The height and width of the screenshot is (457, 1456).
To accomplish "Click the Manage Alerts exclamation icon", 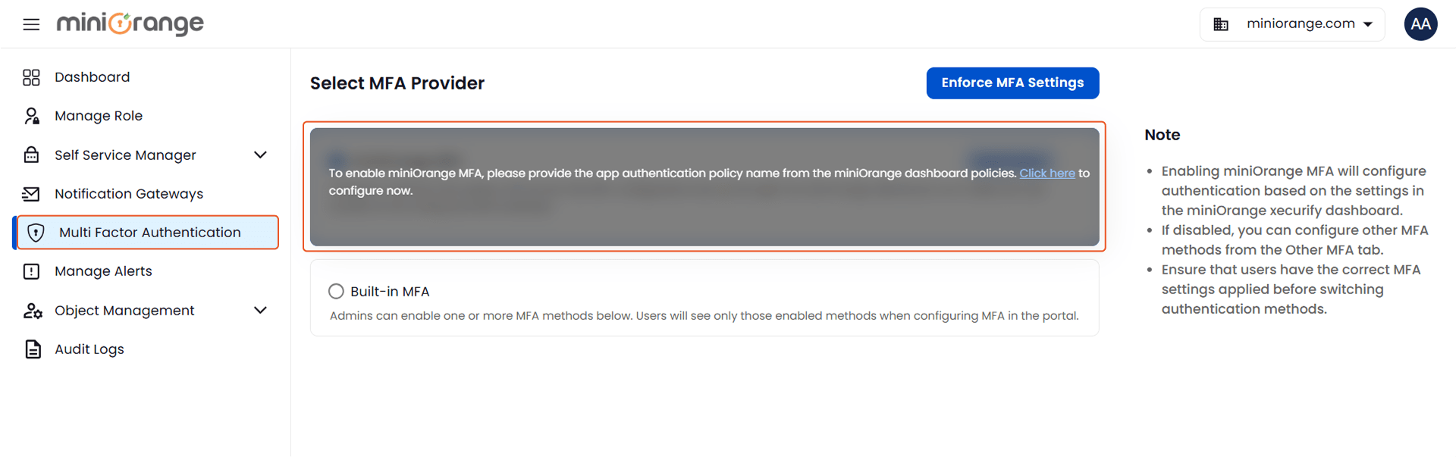I will pyautogui.click(x=31, y=271).
